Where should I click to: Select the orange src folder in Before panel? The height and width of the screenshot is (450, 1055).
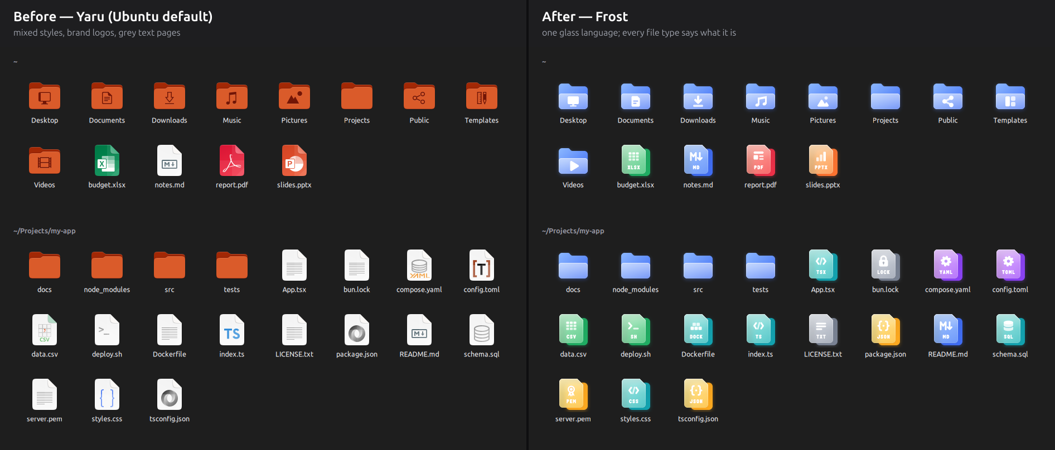pyautogui.click(x=170, y=266)
